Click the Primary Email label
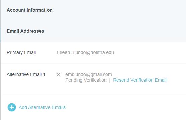186x120 pixels. [21, 52]
